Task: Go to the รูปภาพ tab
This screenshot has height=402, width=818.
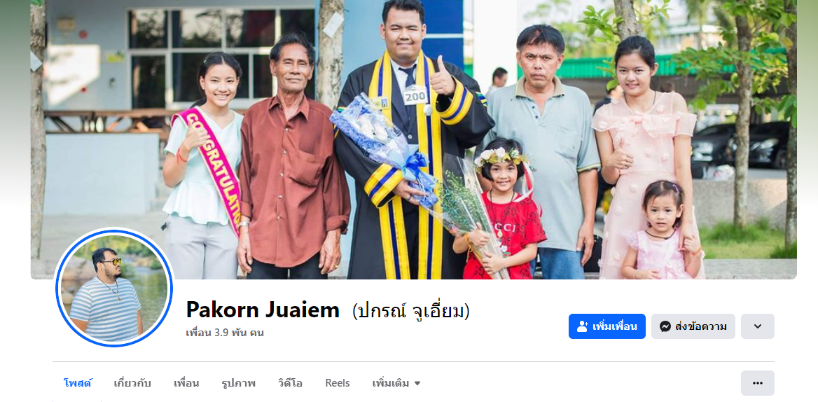Action: click(x=238, y=383)
